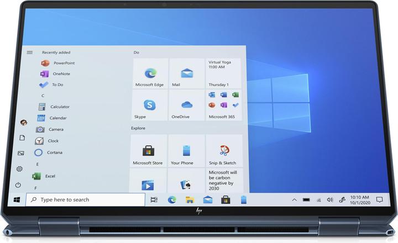Open Your Phone on the taskbar
The height and width of the screenshot is (243, 398).
(243, 200)
